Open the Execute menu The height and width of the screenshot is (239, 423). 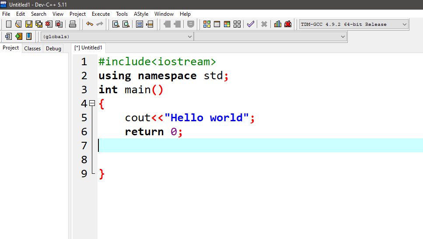[101, 14]
